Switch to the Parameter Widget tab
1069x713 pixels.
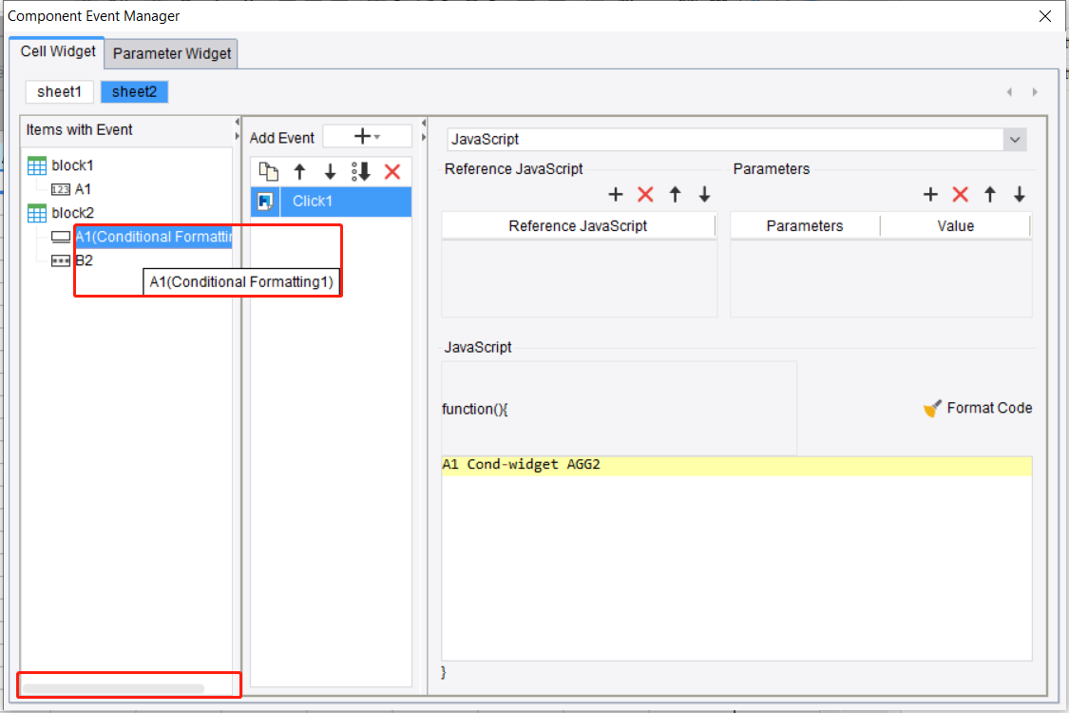tap(171, 53)
